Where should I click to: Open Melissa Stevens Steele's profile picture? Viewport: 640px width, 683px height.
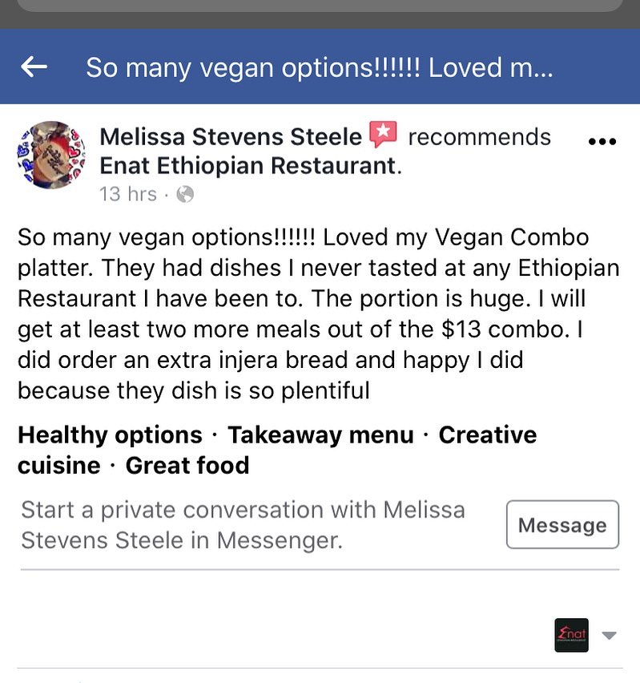pos(51,155)
